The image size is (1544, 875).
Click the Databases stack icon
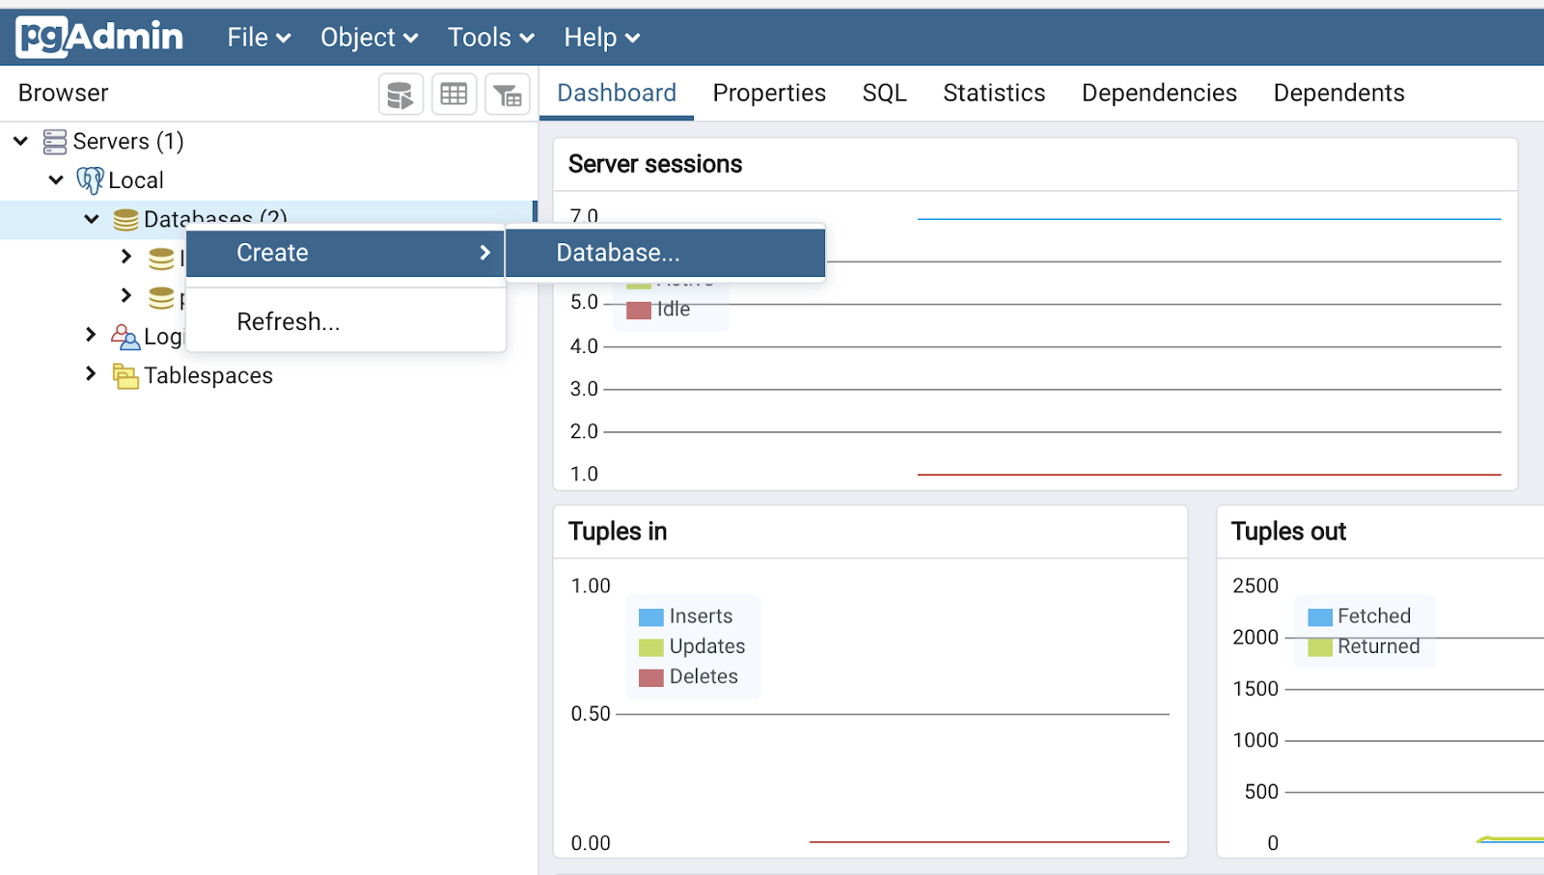[x=125, y=220]
